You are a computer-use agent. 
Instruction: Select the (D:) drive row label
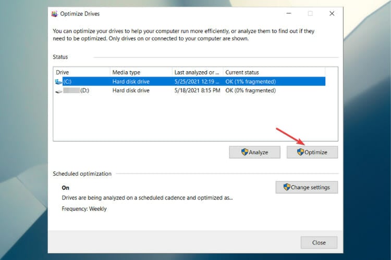[84, 90]
